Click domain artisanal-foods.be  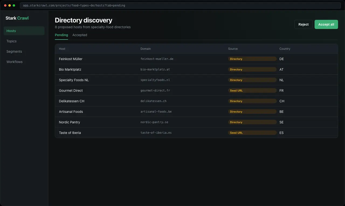156,111
